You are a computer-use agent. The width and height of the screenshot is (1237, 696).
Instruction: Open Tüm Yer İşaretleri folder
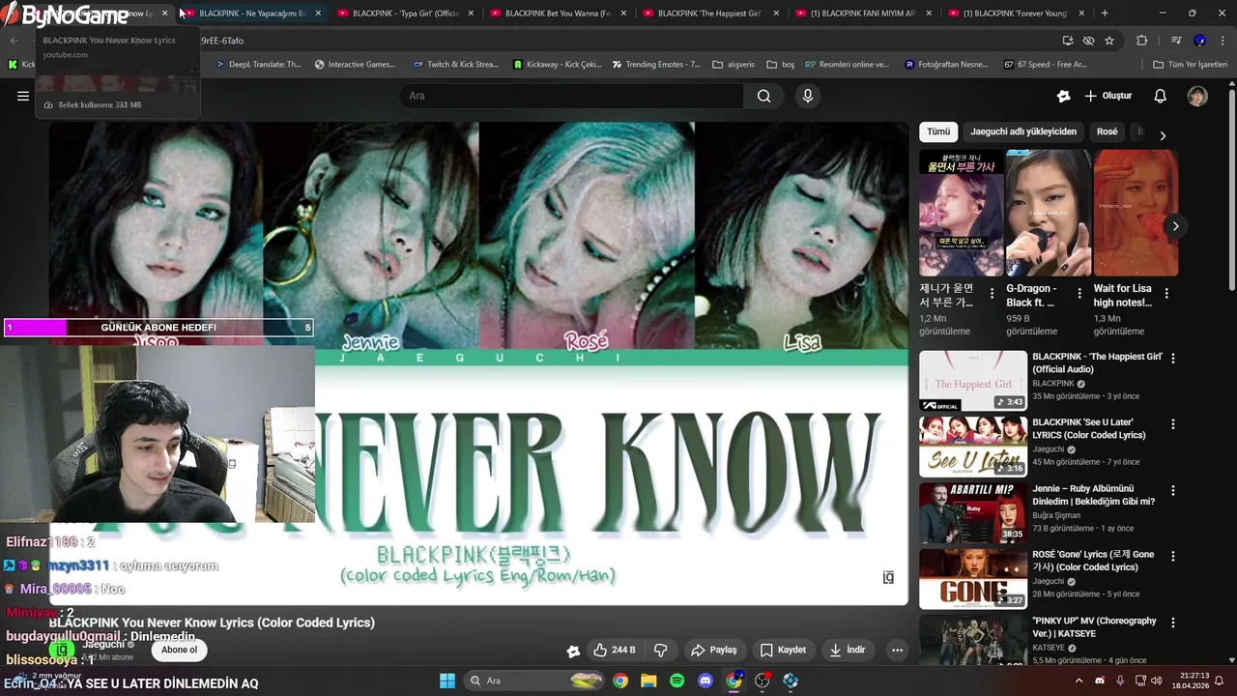click(1191, 65)
